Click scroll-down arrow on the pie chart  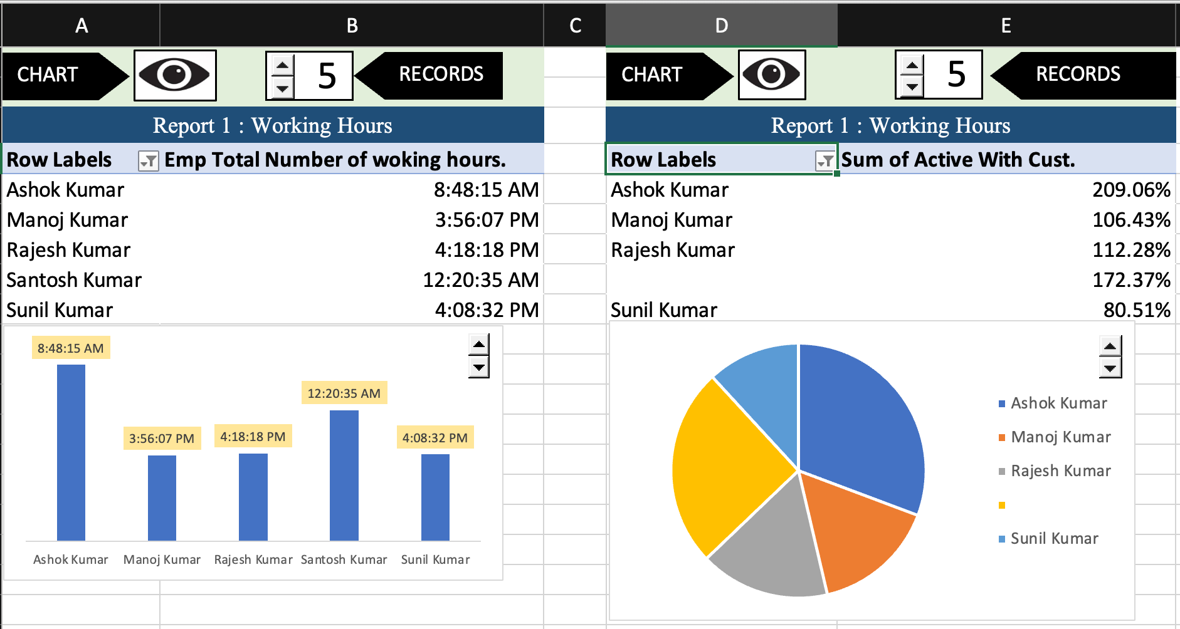1109,370
